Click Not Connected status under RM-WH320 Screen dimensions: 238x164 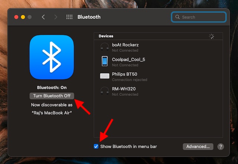click(x=125, y=94)
